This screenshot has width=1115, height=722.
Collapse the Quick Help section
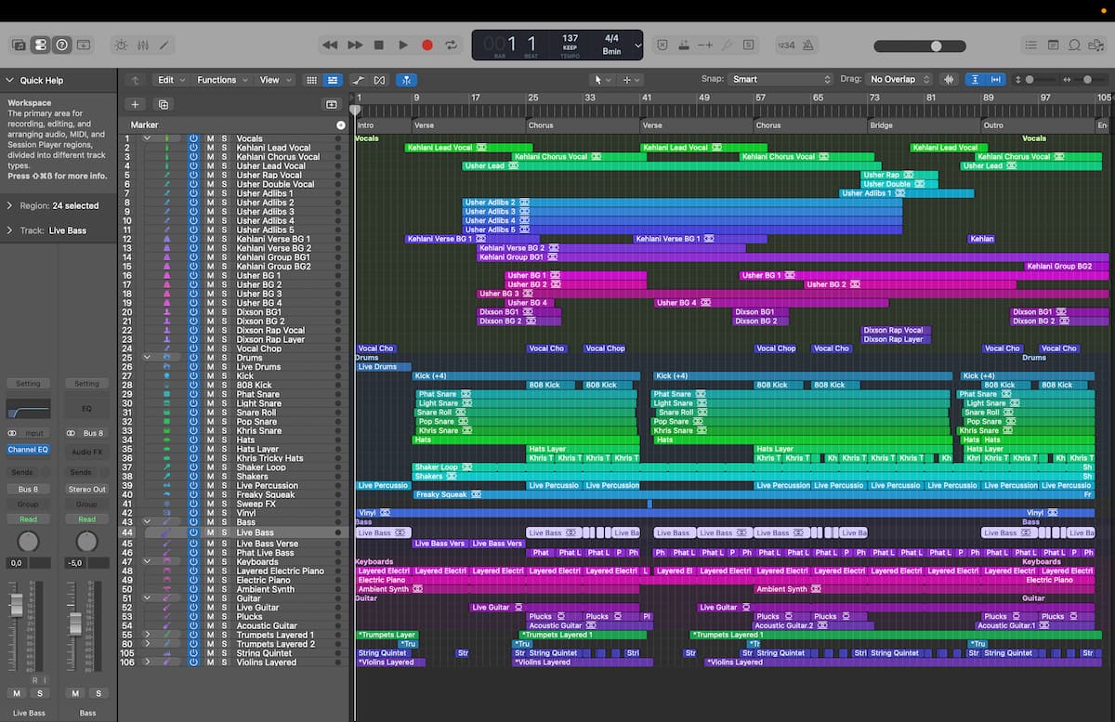pos(10,81)
